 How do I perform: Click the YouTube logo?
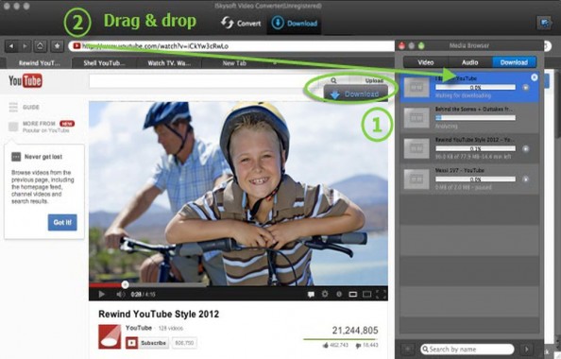pos(25,80)
